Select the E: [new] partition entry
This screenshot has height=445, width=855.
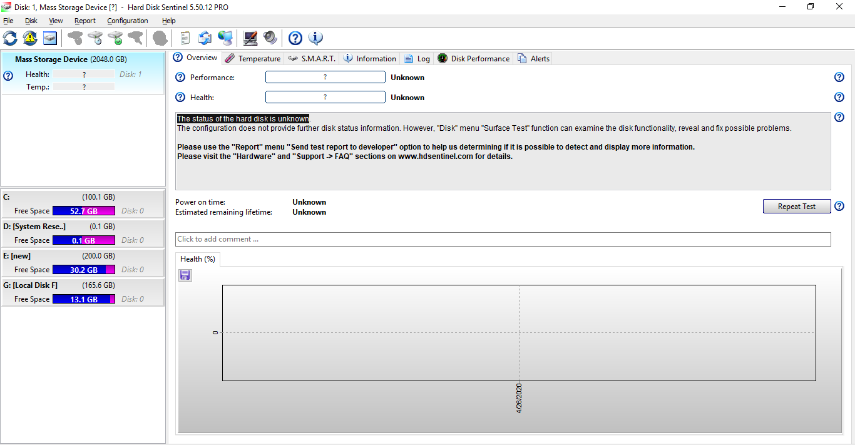83,263
